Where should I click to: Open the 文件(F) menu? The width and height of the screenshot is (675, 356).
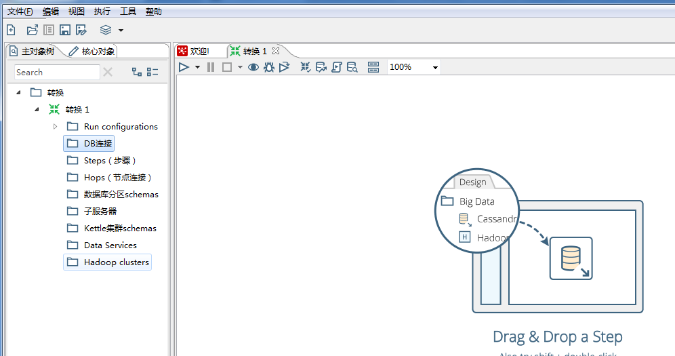(x=20, y=12)
